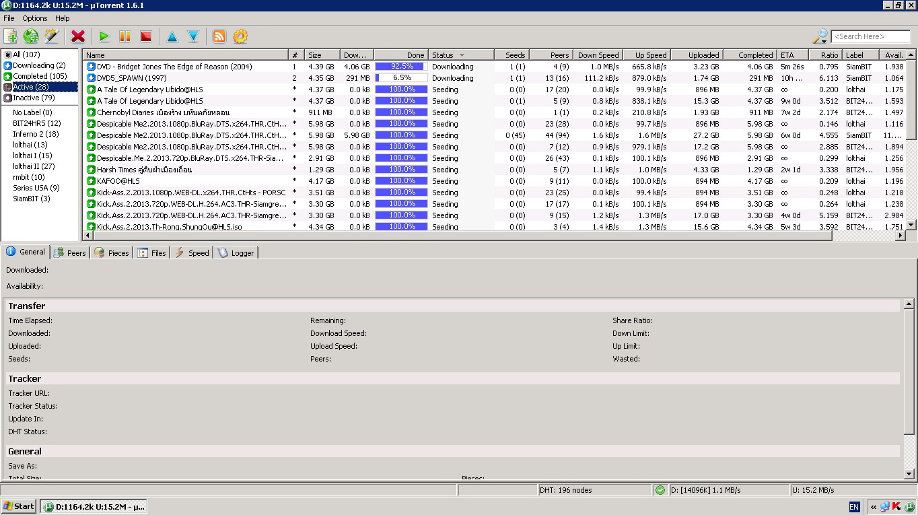Click the green Start torrent icon
918x515 pixels.
coord(104,36)
